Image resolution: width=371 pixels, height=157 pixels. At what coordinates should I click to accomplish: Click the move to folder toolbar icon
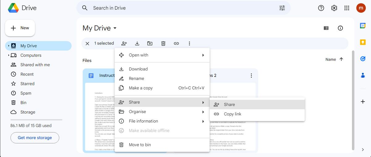click(150, 43)
